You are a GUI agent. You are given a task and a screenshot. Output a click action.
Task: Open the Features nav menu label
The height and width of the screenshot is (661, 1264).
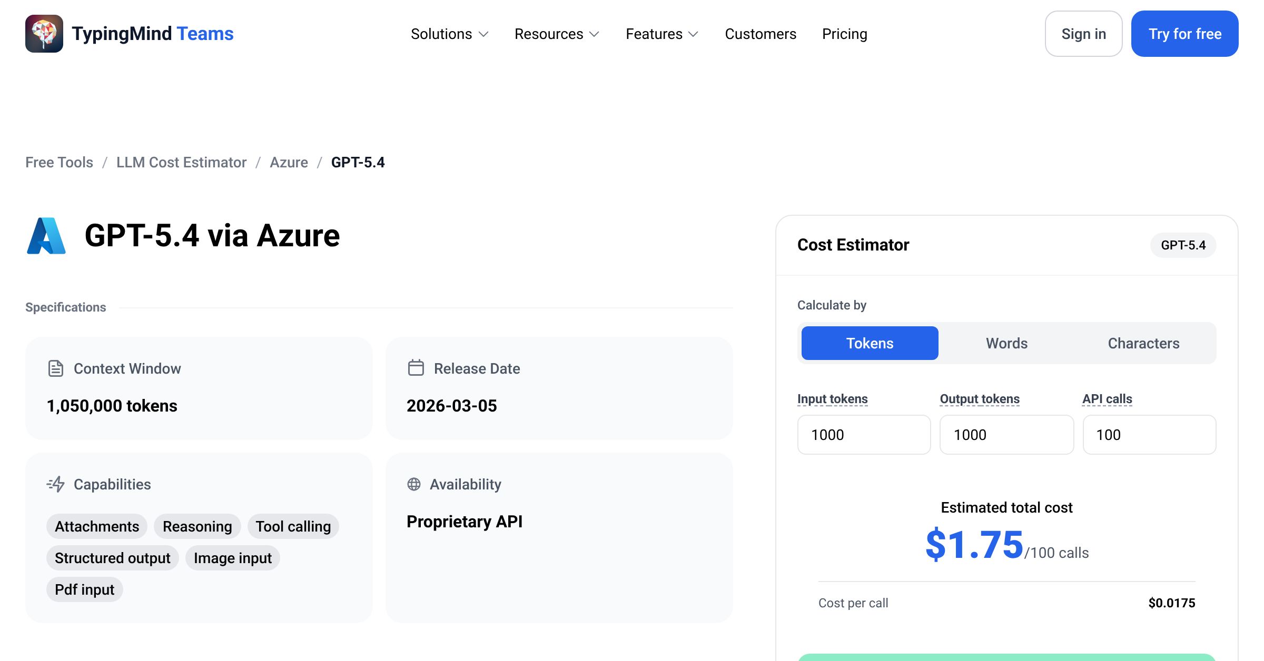pyautogui.click(x=654, y=34)
